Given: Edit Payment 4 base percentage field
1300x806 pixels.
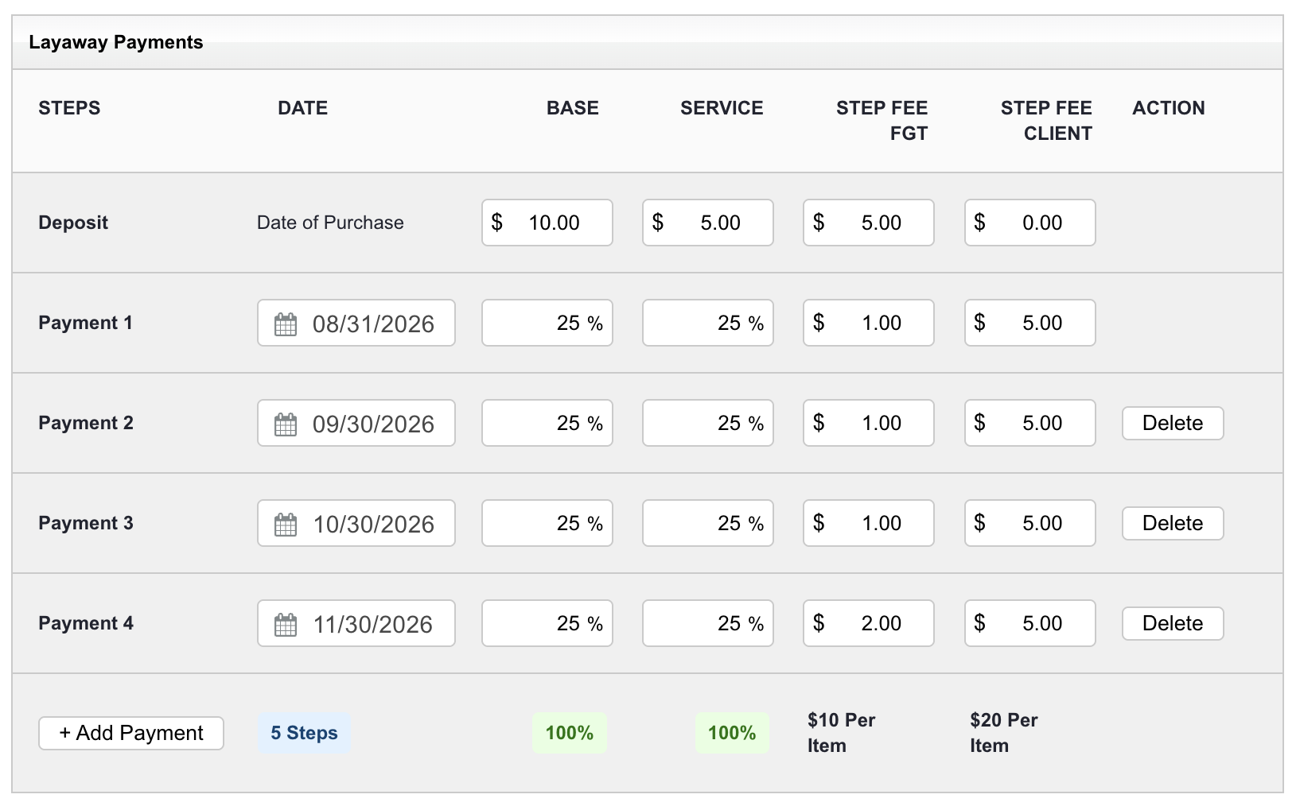Looking at the screenshot, I should click(547, 623).
